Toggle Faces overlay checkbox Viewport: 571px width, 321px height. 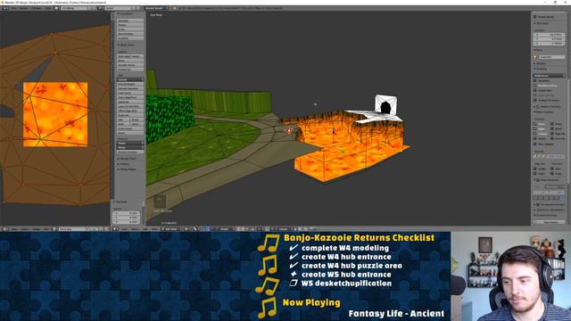click(x=535, y=124)
